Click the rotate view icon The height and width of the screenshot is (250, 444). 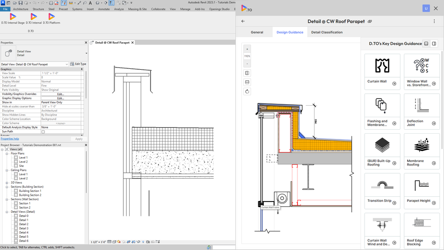tap(247, 91)
